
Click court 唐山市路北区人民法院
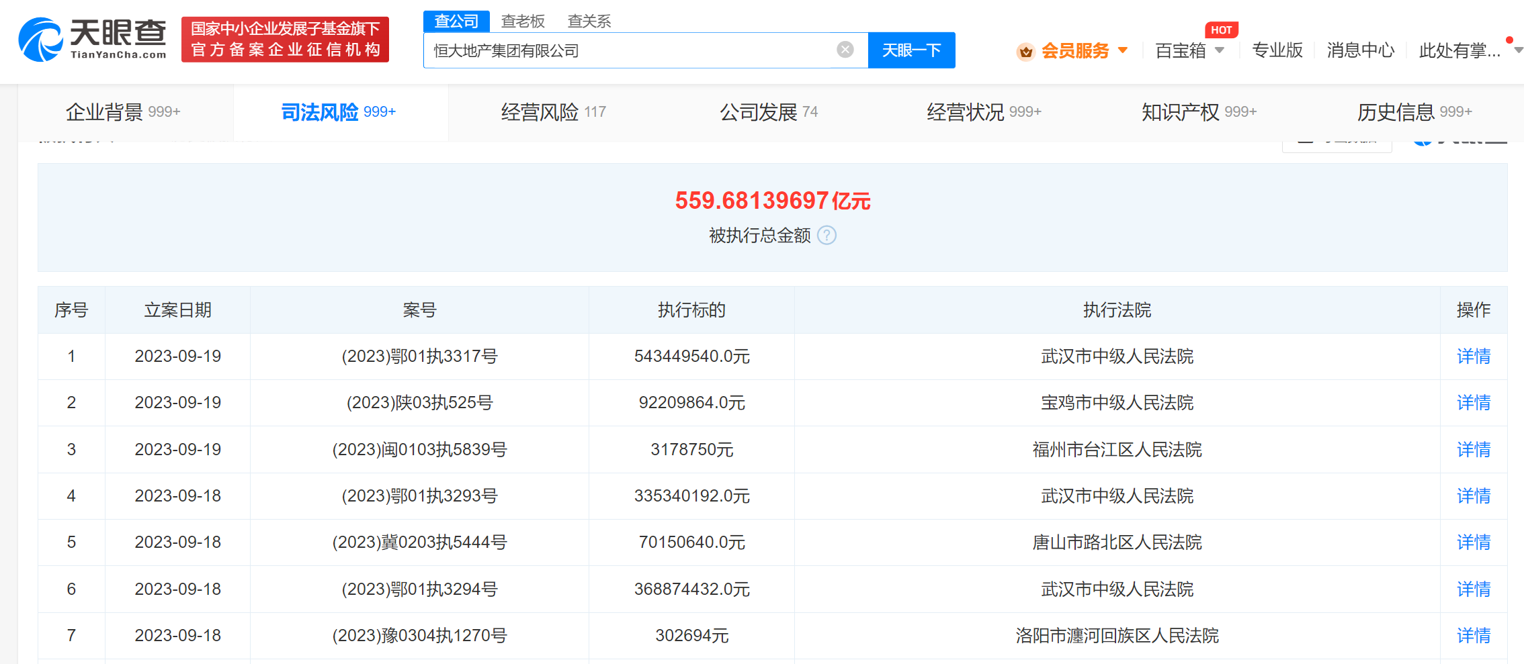coord(1117,542)
